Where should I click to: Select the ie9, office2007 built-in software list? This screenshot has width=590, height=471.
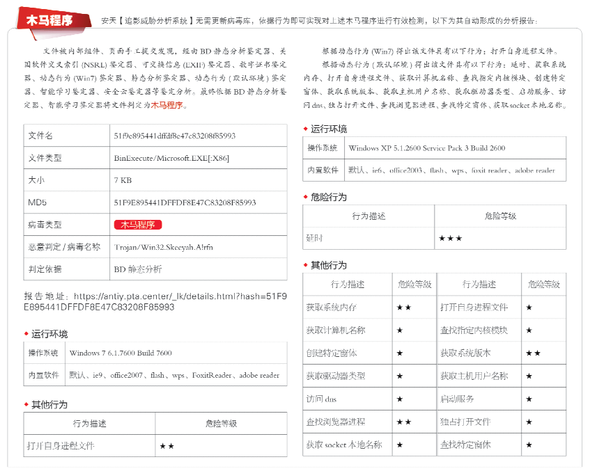point(174,375)
